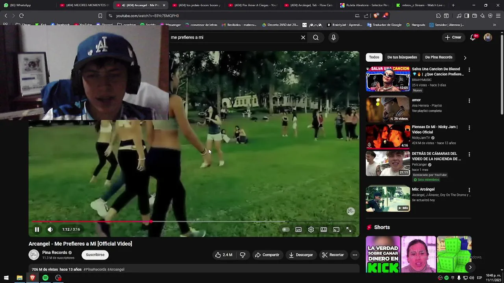Open options for 'Piensas En Mi - Nicky Jam'
The width and height of the screenshot is (504, 283).
(x=469, y=128)
